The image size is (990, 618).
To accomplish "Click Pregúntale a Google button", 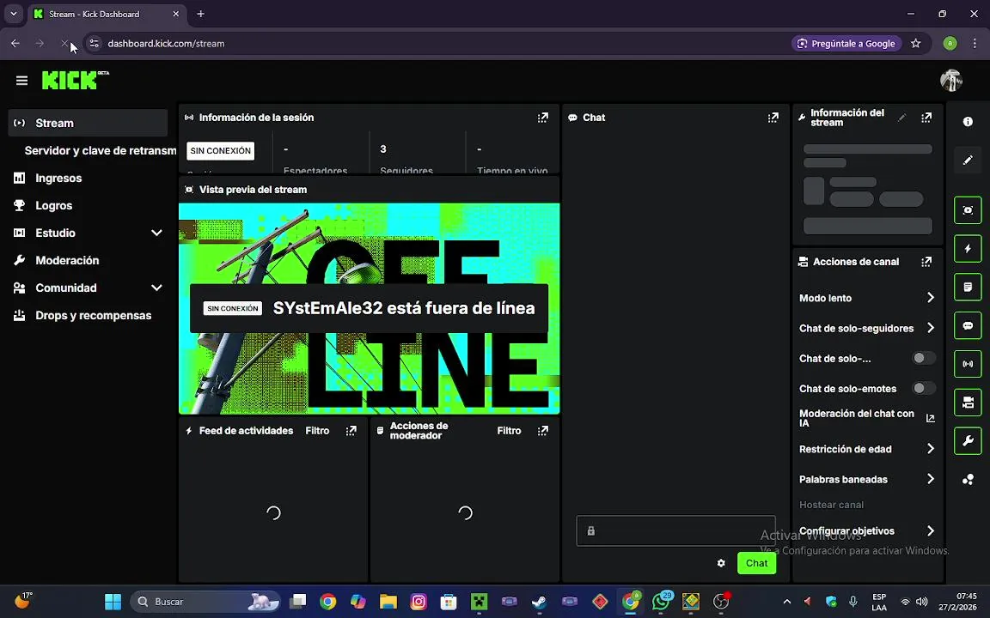I will pos(846,44).
